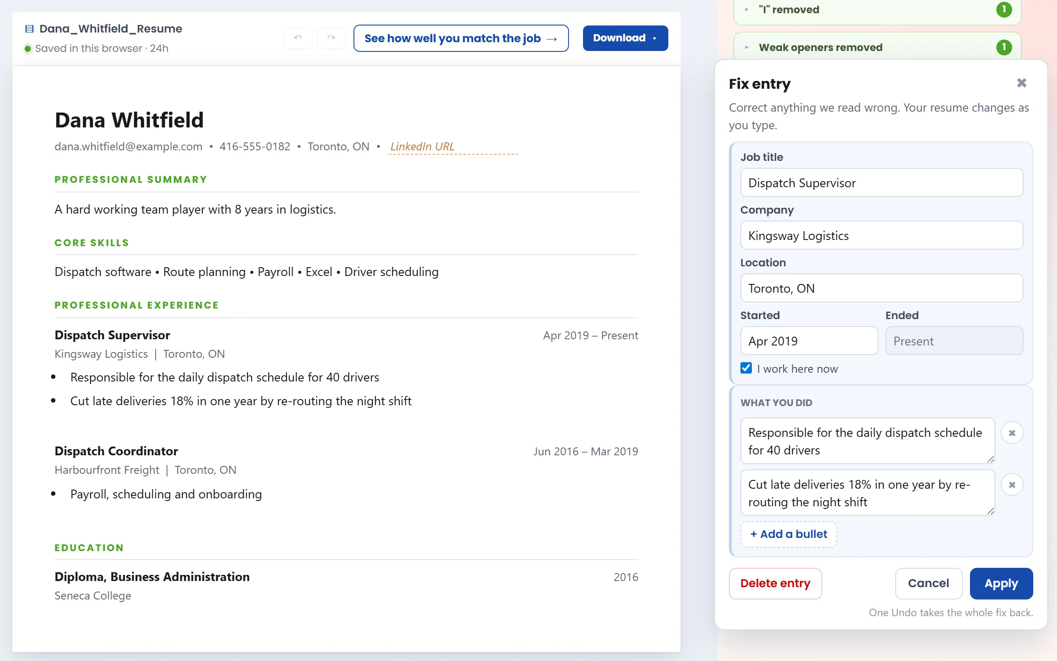Click the Education section heading
The height and width of the screenshot is (661, 1057).
coord(89,548)
